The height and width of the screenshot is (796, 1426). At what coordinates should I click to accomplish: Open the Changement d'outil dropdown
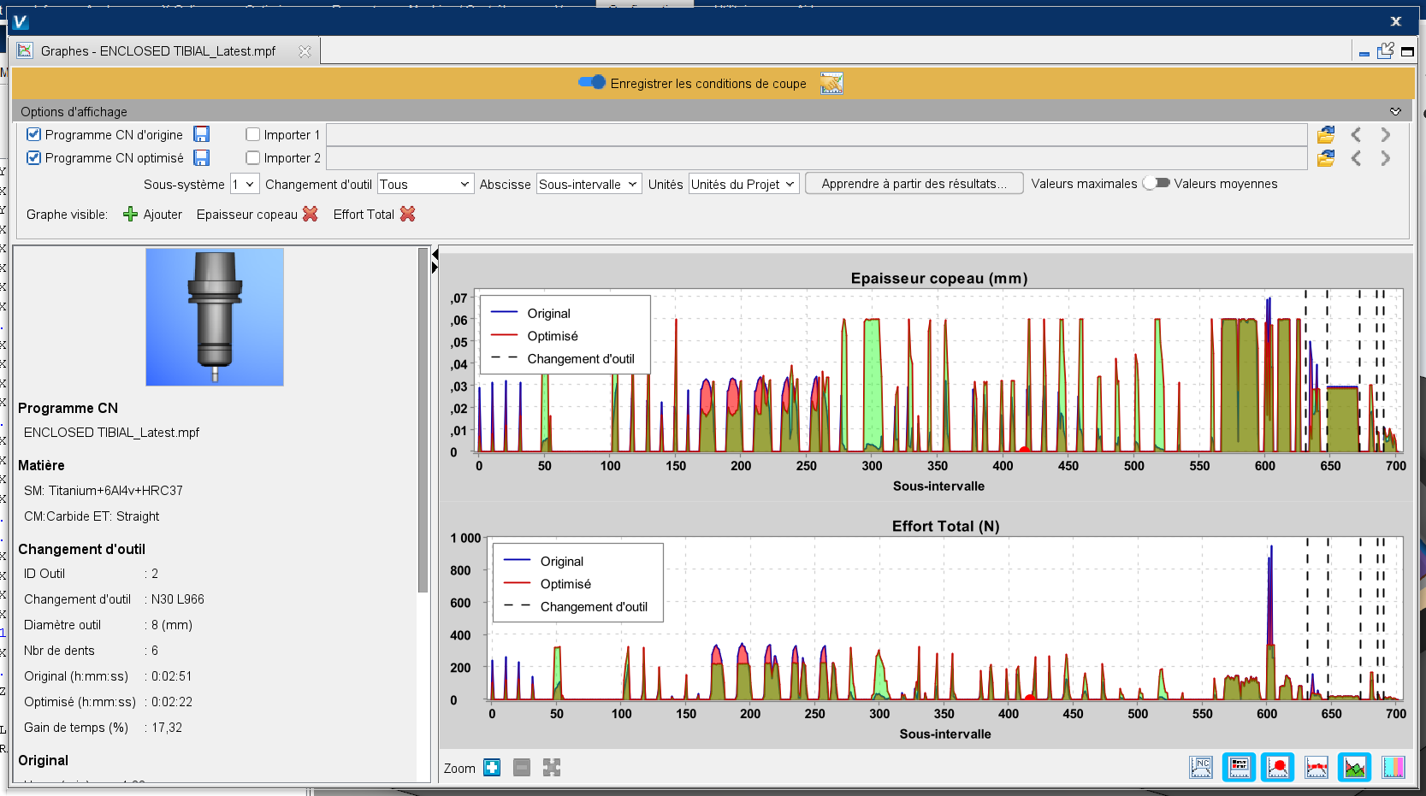click(425, 184)
